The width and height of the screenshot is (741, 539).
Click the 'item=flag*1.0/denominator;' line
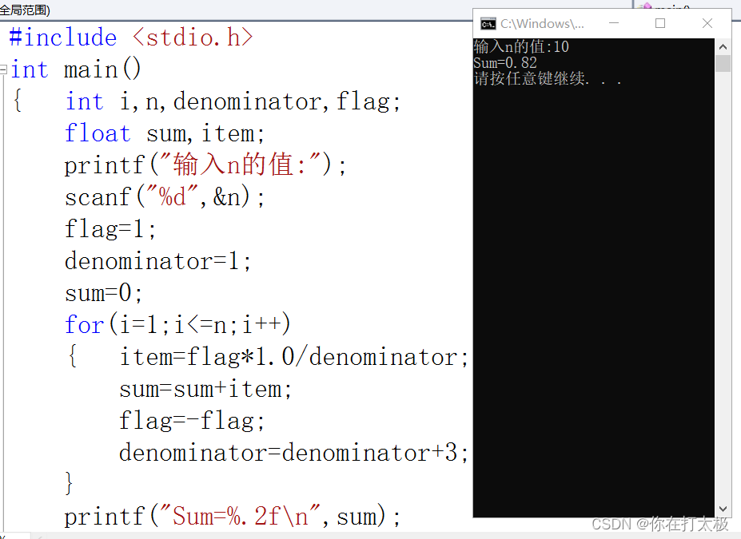tap(293, 357)
